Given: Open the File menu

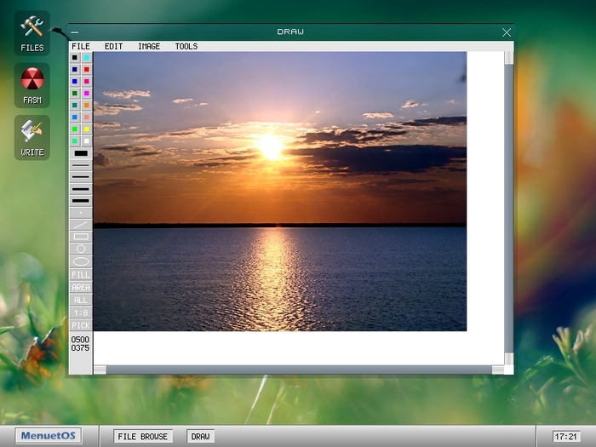Looking at the screenshot, I should (81, 46).
